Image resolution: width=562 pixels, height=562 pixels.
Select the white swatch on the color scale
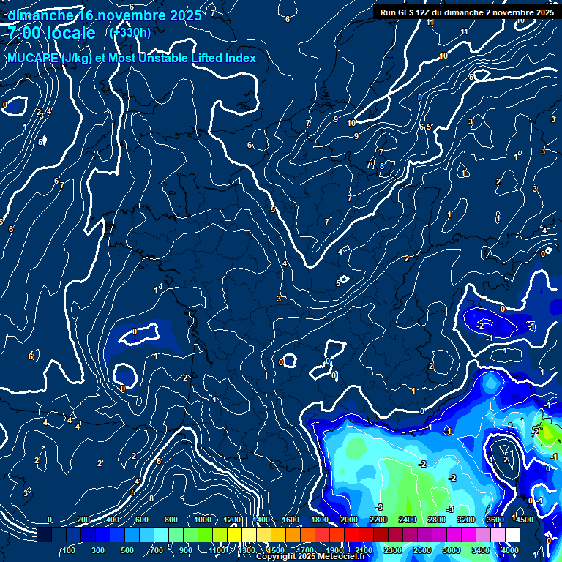tap(512, 534)
